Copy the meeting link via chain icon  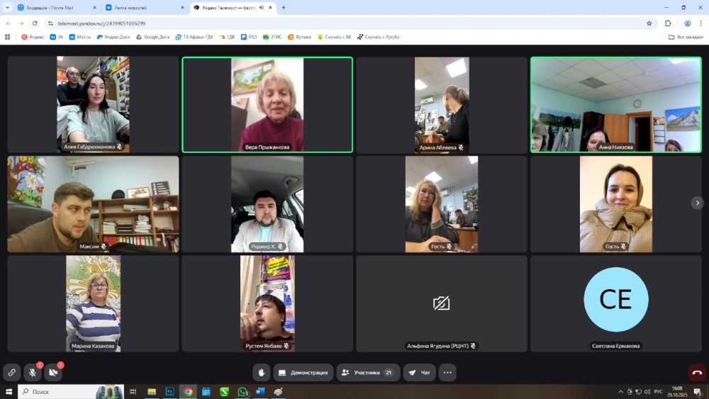click(x=11, y=372)
